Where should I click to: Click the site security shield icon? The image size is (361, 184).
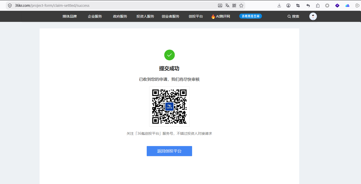(x=10, y=6)
